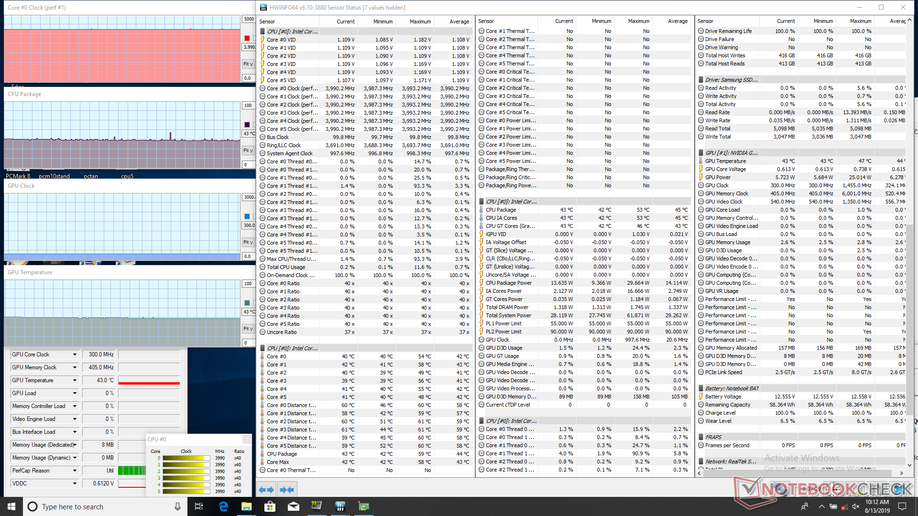Click the expand columns arrows button
Image resolution: width=918 pixels, height=516 pixels.
(x=266, y=489)
